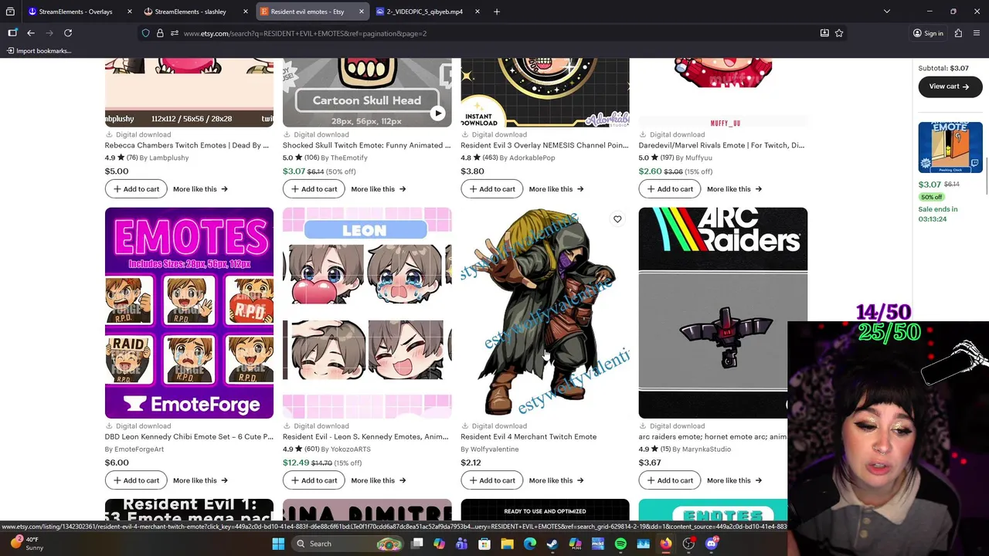This screenshot has width=989, height=556.
Task: Open Spotify from taskbar
Action: point(620,544)
